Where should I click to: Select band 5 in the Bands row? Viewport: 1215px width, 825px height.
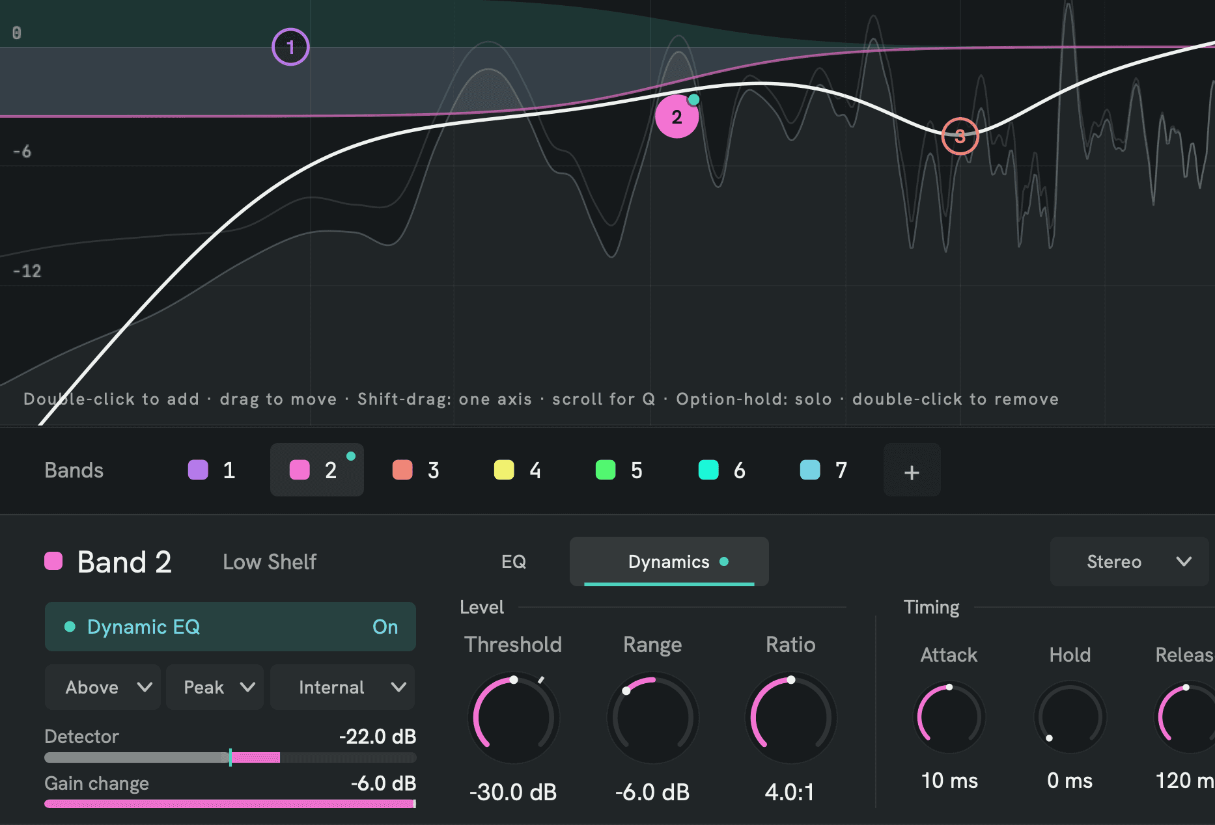tap(619, 470)
